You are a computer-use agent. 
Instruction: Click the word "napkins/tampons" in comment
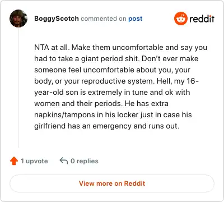coord(64,114)
